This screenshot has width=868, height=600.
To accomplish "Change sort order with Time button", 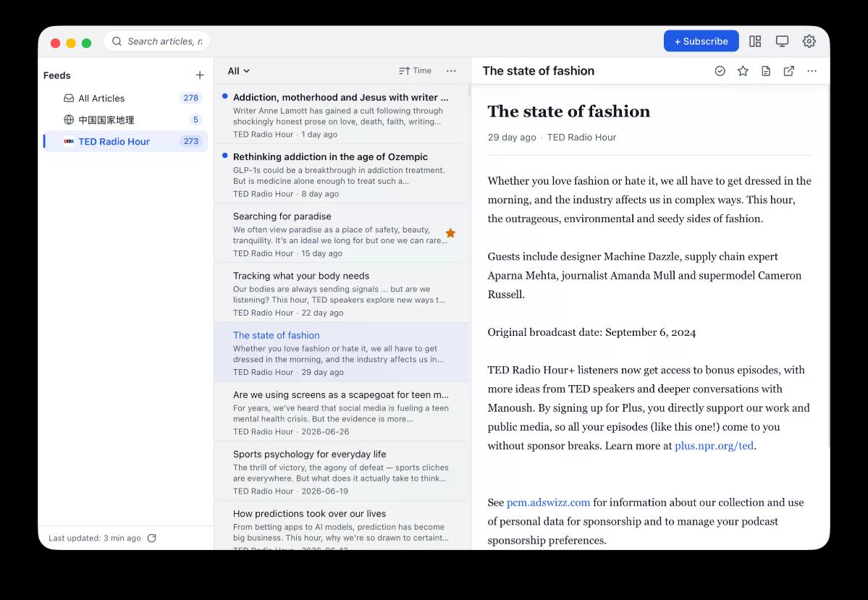I will pos(416,71).
